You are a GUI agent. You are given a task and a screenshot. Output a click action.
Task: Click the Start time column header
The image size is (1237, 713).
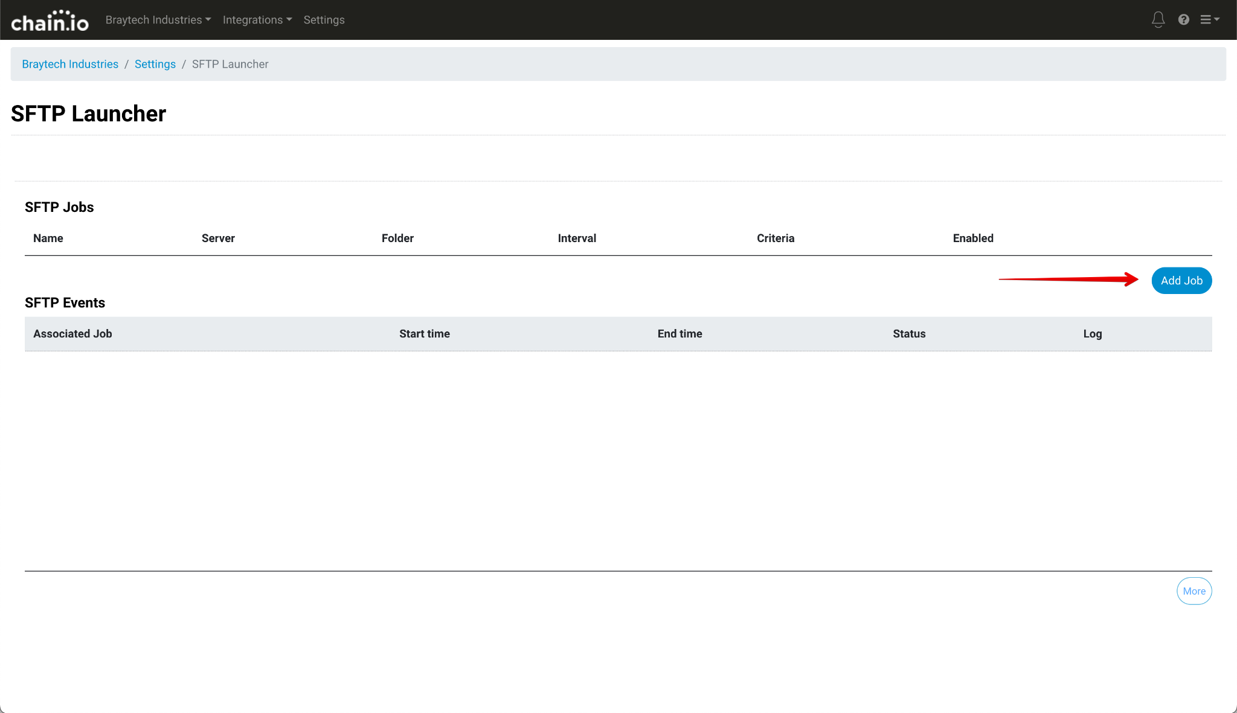(424, 334)
